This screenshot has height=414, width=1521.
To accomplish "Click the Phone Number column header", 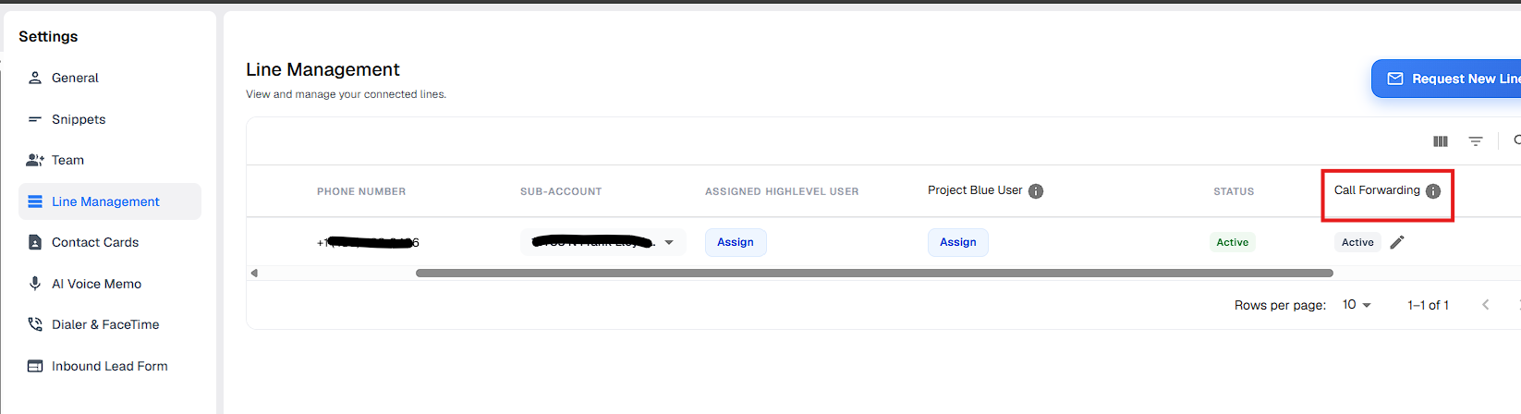I will pos(361,191).
